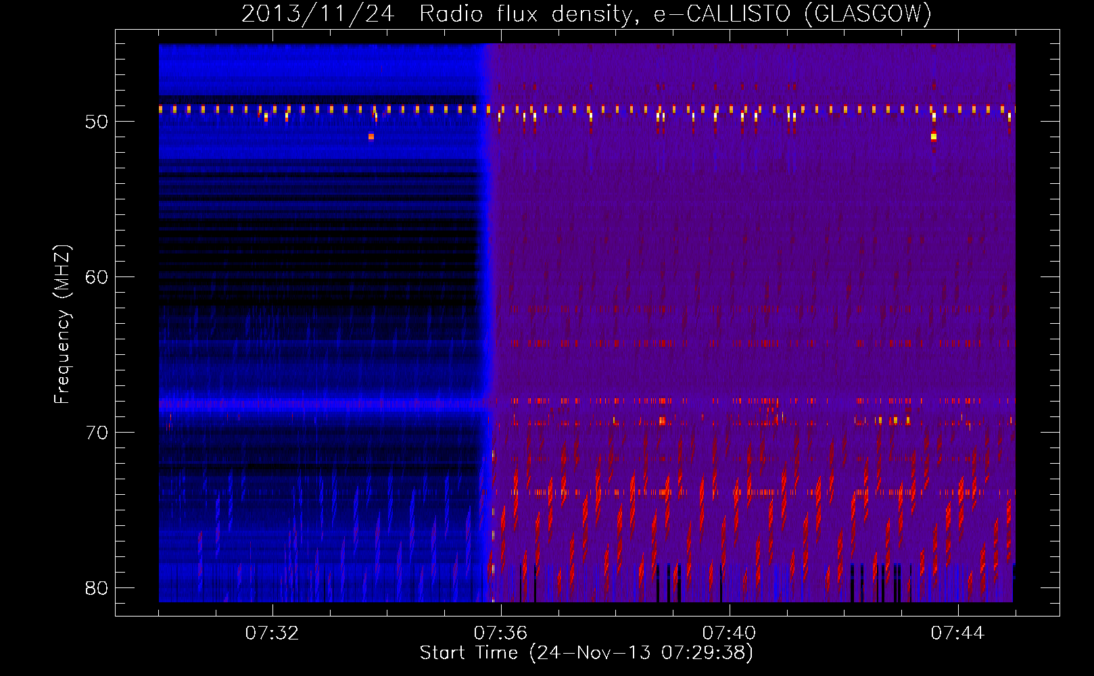
Task: Click the 07:32 time tick label
Action: click(x=272, y=633)
